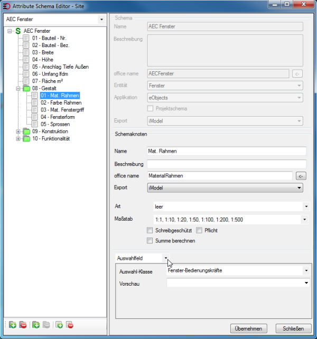Collapse the AEC Fenster root node
The image size is (317, 339).
pyautogui.click(x=10, y=31)
